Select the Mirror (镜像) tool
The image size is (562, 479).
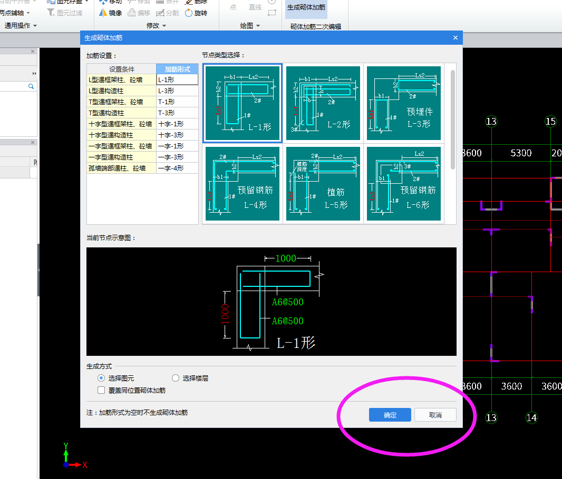click(110, 13)
